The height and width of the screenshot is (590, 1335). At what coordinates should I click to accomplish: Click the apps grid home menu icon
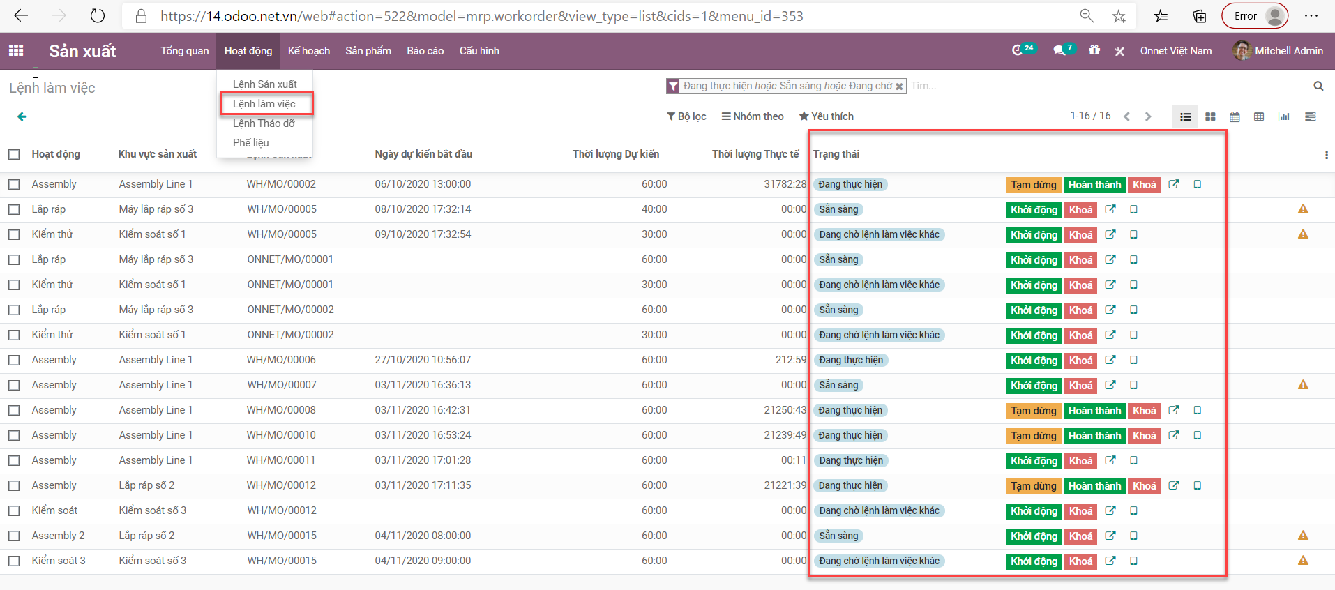[16, 50]
